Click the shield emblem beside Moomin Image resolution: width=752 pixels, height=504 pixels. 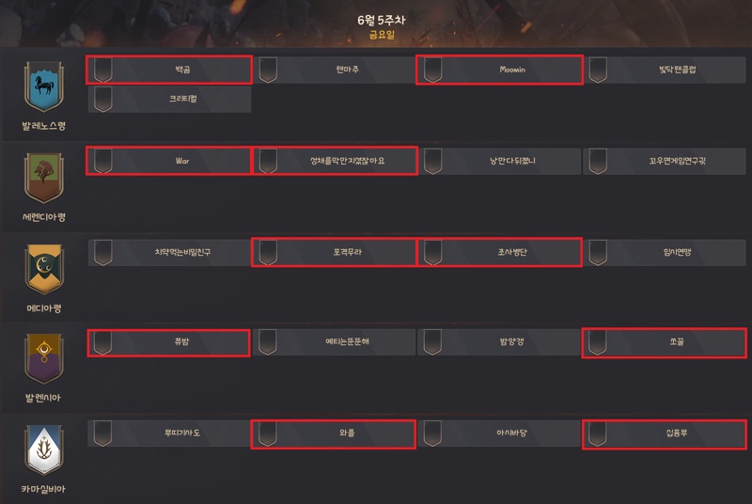pyautogui.click(x=432, y=70)
